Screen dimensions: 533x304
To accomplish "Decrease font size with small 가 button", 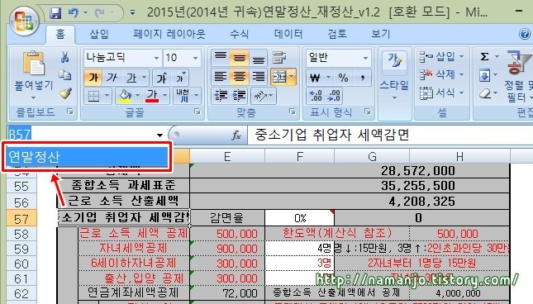I will (180, 78).
